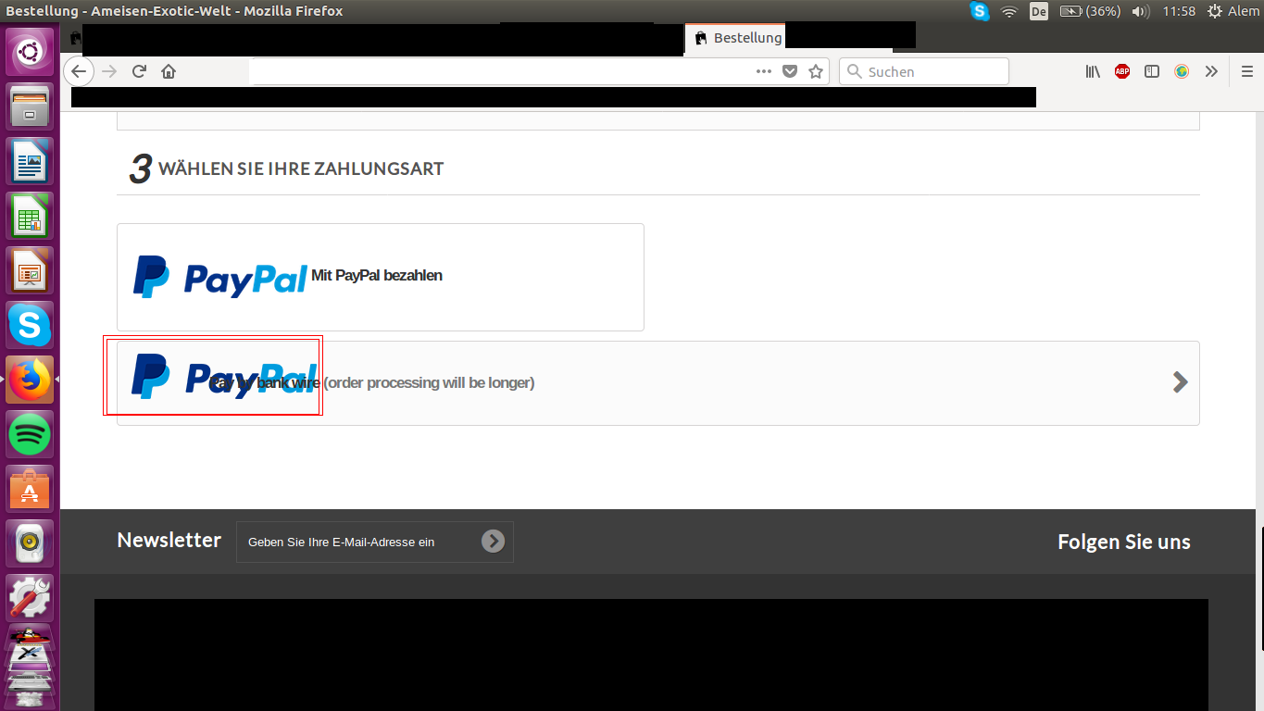Select Pay by bank wire option
This screenshot has width=1264, height=711.
click(x=658, y=383)
